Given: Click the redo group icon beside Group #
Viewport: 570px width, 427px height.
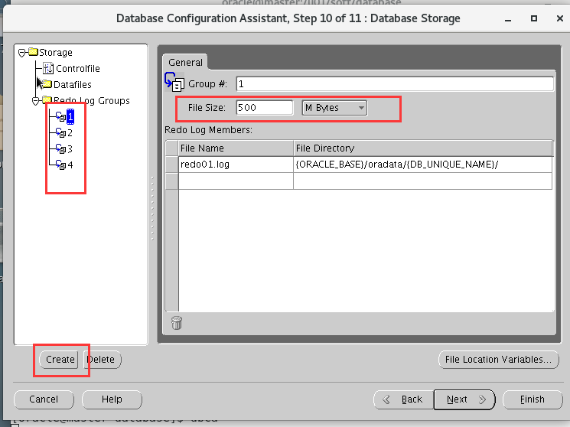Looking at the screenshot, I should click(x=174, y=82).
